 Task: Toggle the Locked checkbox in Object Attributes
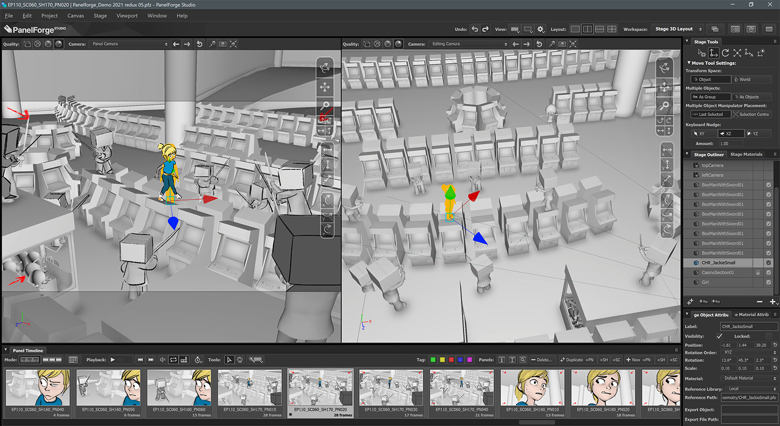[x=769, y=336]
